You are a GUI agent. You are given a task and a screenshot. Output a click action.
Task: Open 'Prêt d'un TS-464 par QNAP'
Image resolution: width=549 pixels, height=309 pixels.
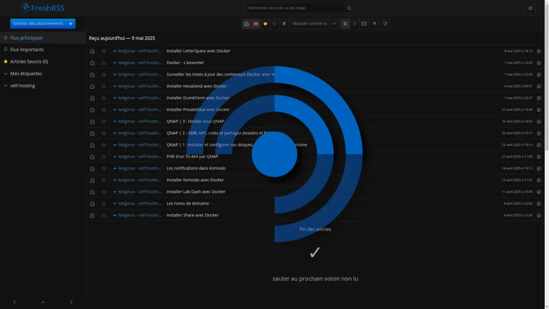click(192, 157)
